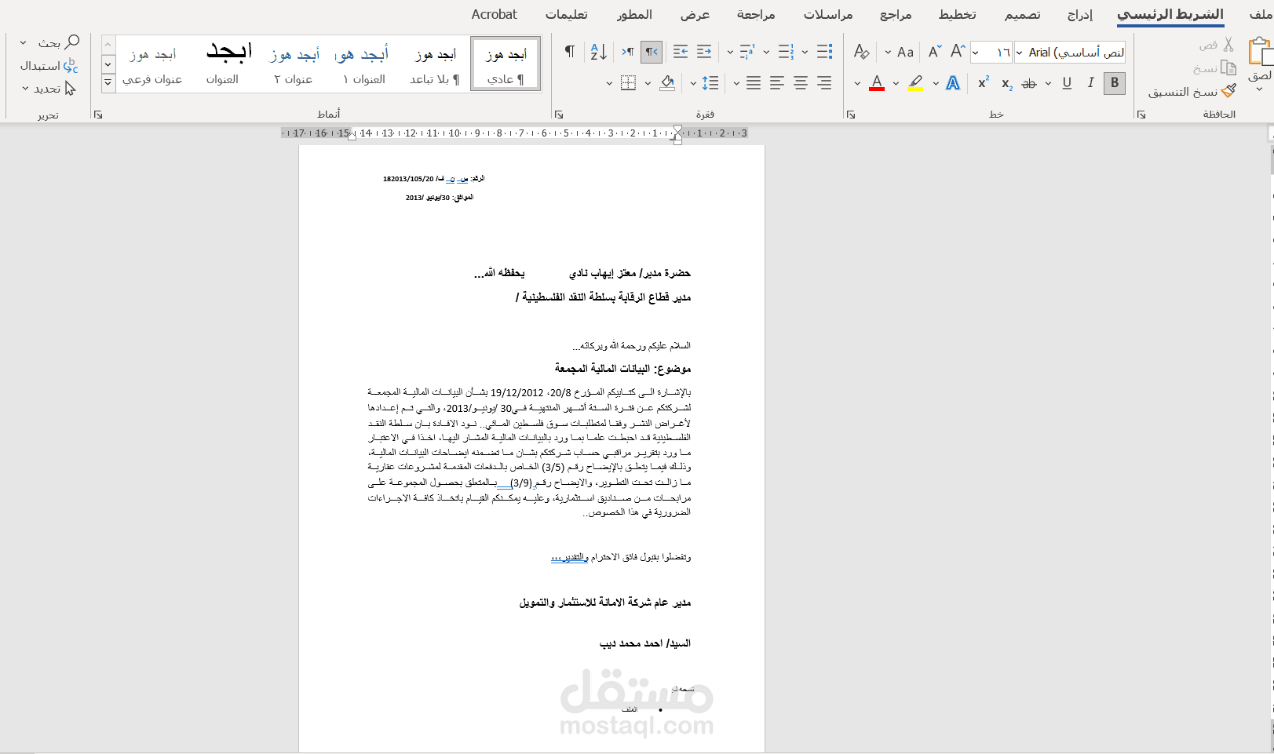Sort selected text

598,52
